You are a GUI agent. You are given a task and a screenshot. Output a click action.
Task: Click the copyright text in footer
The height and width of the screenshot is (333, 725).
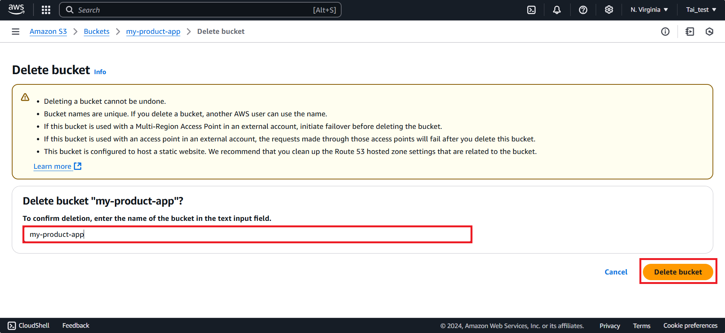coord(512,326)
